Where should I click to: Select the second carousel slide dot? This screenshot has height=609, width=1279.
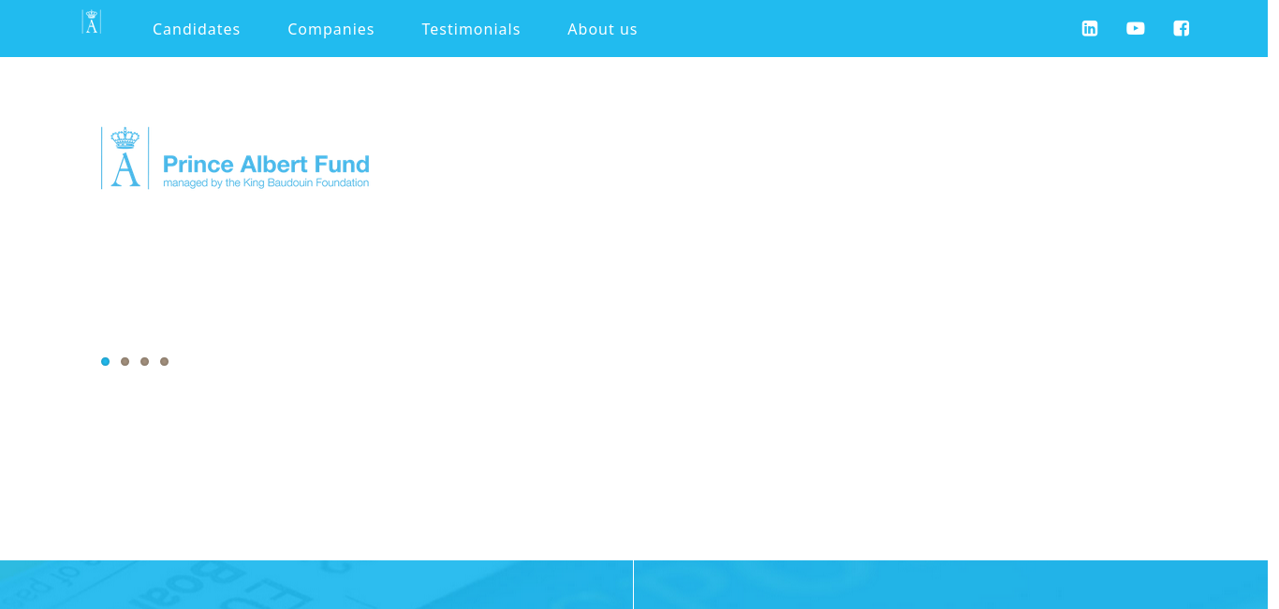(x=125, y=361)
